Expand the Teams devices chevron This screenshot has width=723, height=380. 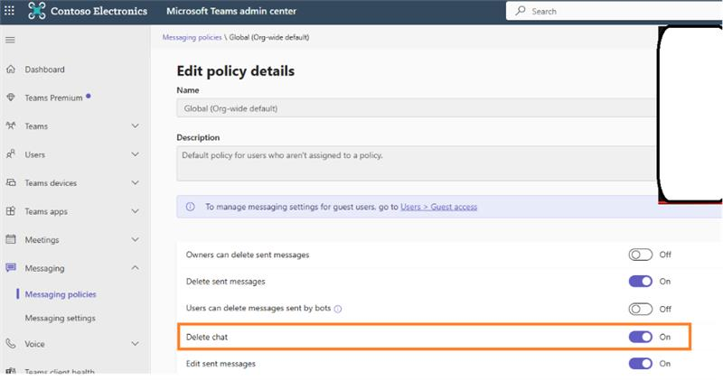click(x=135, y=183)
